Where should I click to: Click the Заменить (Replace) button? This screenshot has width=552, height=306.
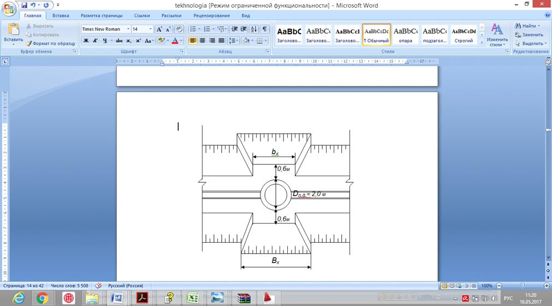point(528,34)
